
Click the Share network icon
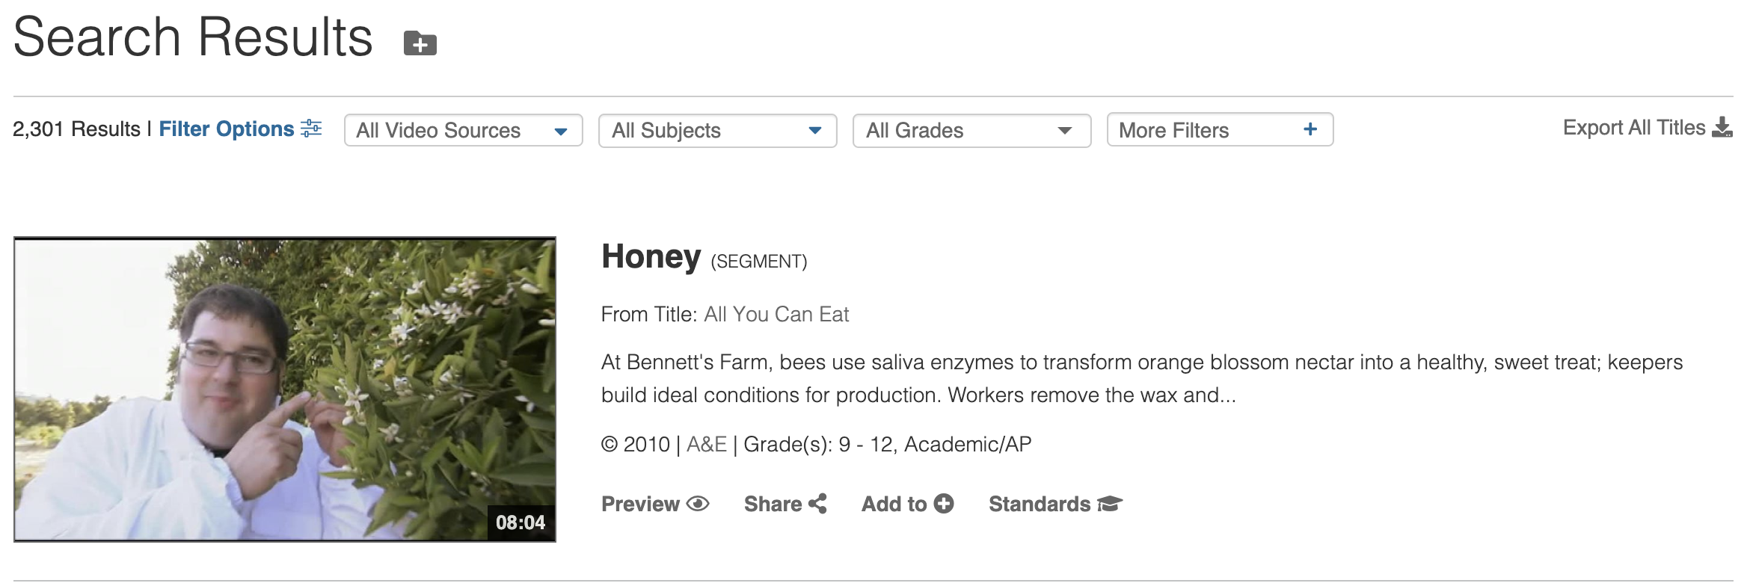click(817, 504)
